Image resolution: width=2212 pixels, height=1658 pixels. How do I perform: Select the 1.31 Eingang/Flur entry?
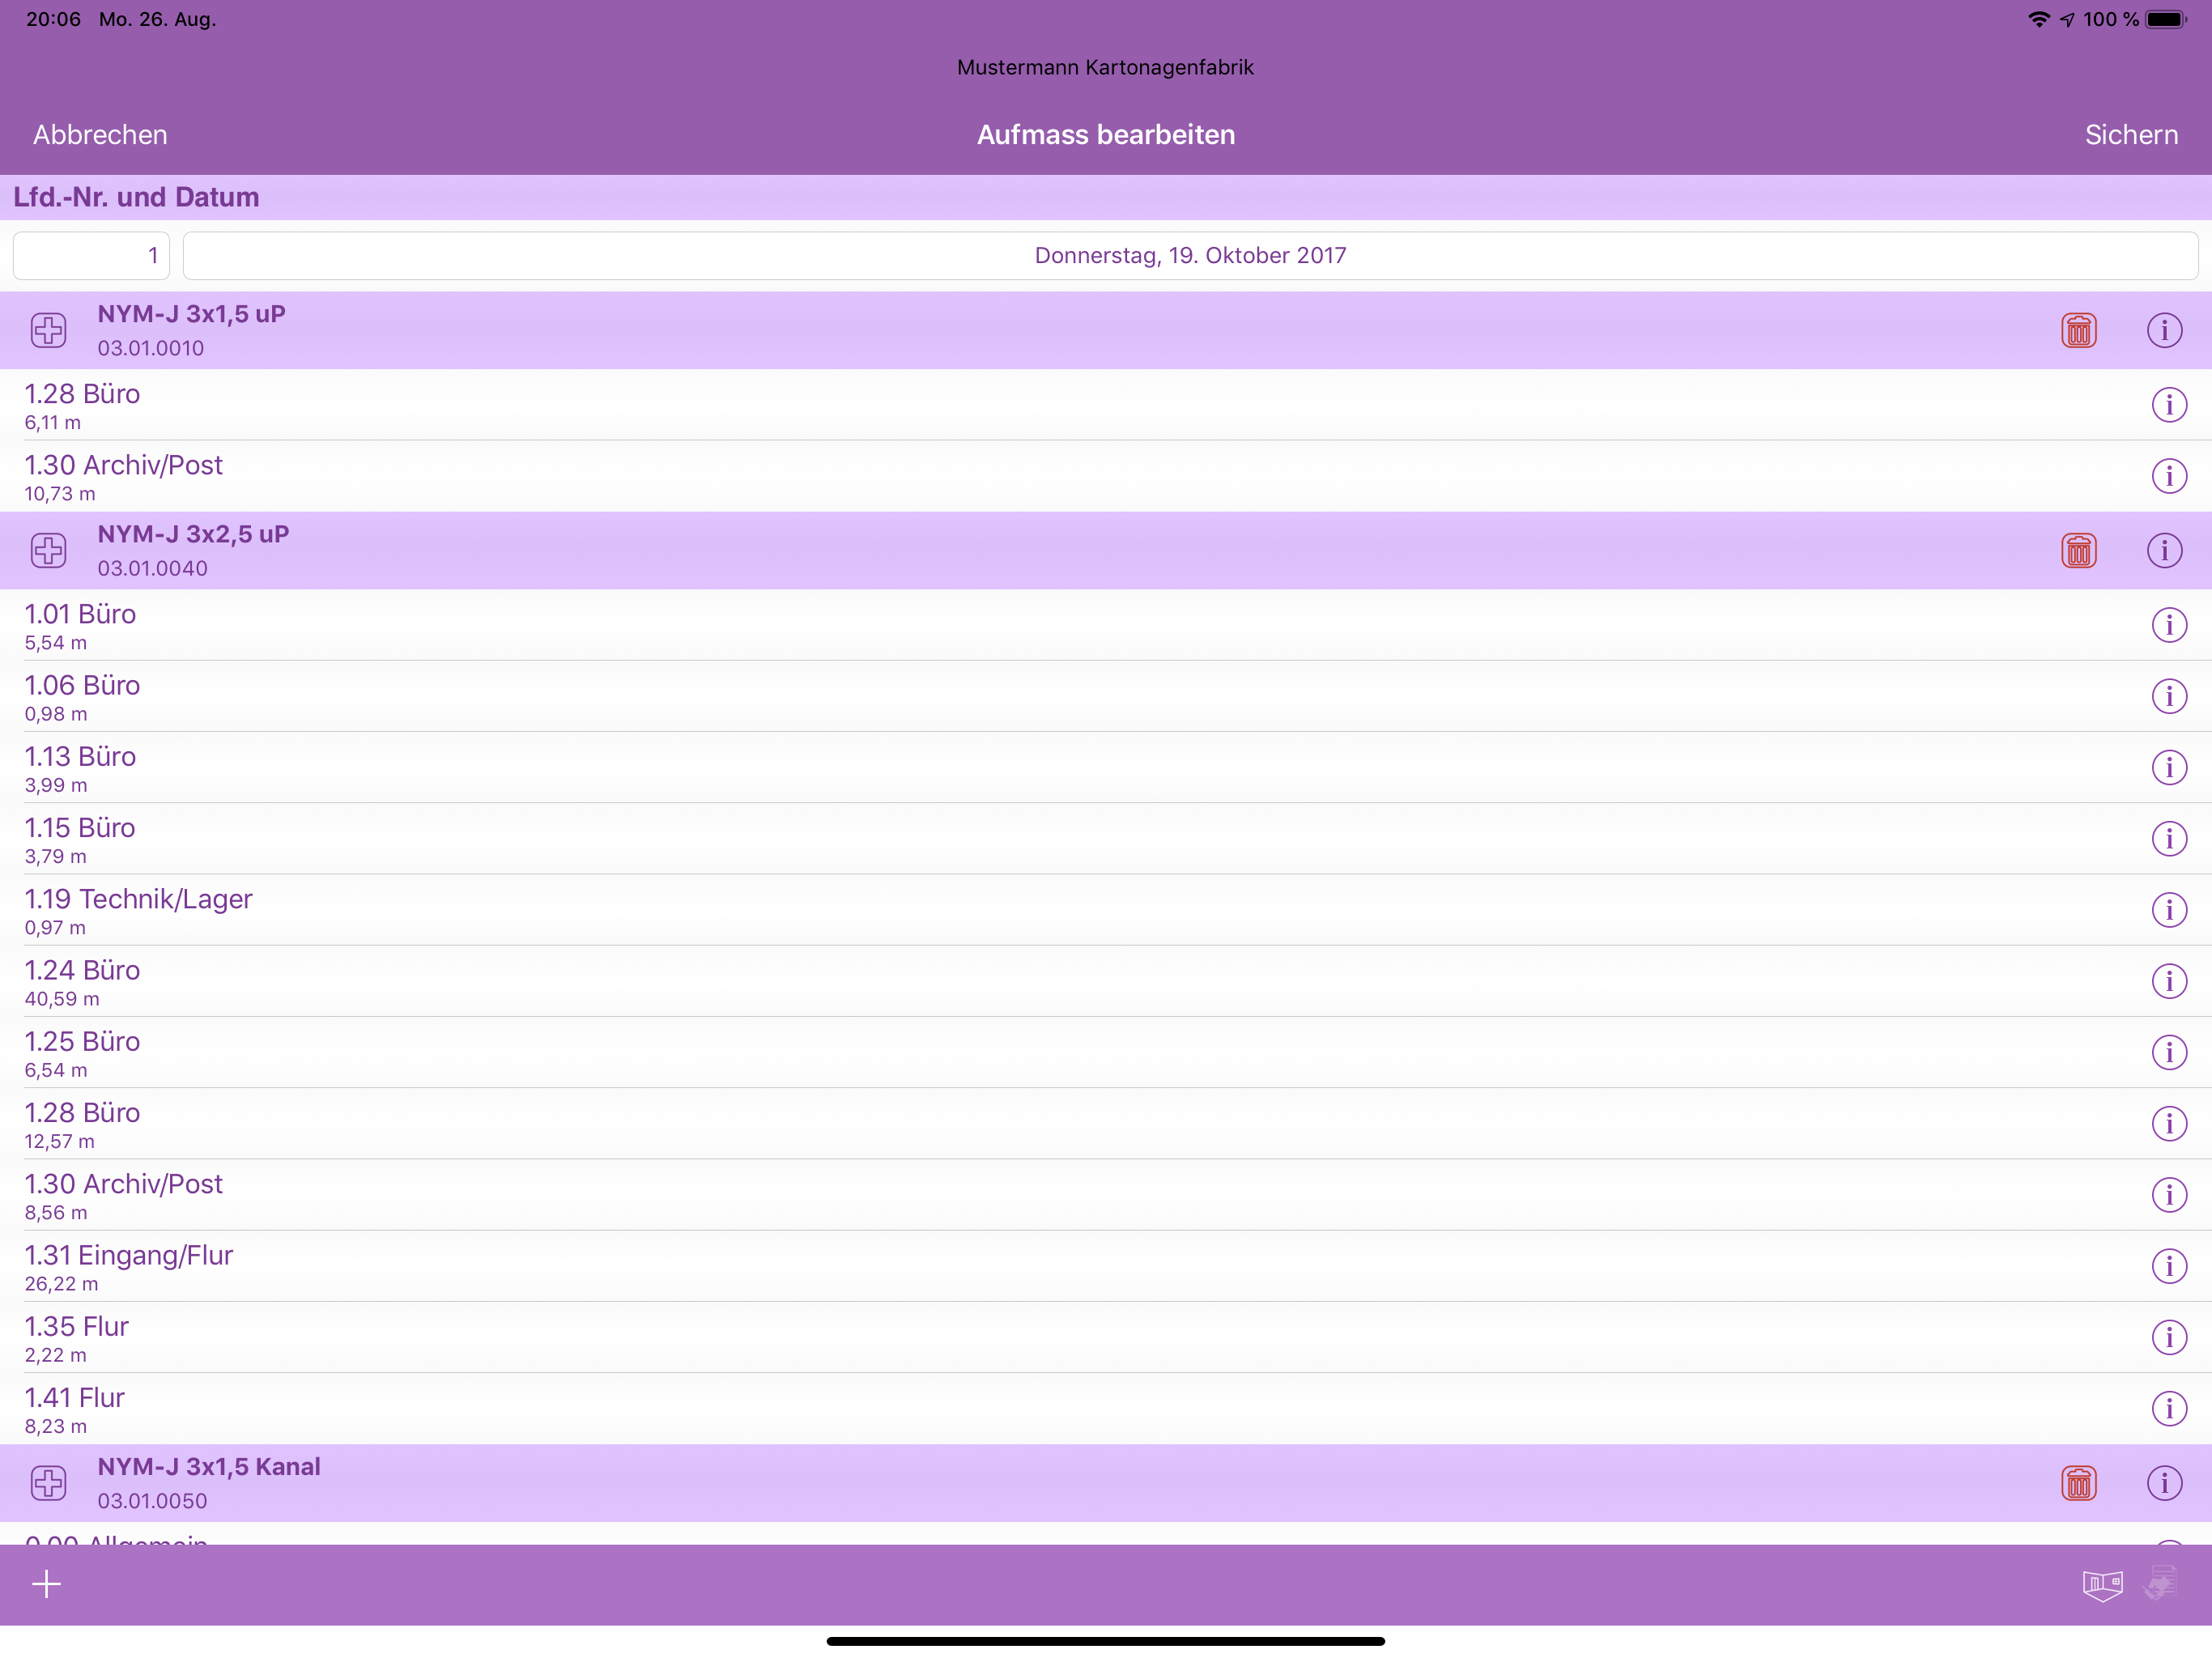(x=1106, y=1266)
